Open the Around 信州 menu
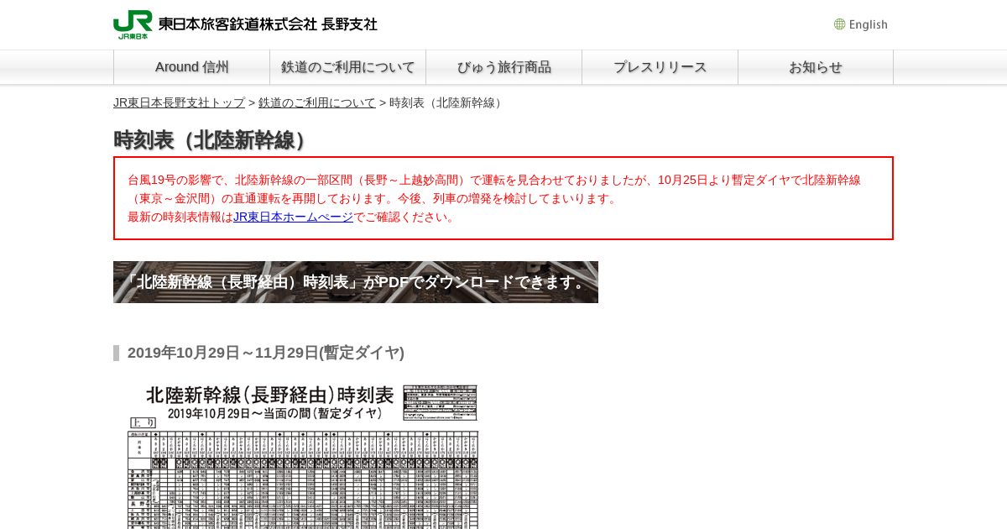The image size is (1007, 529). (x=192, y=67)
